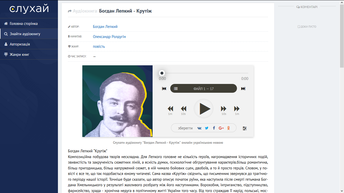Expand the file list "ФАЙЛ 1 — 17"
The width and height of the screenshot is (344, 193).
203,88
